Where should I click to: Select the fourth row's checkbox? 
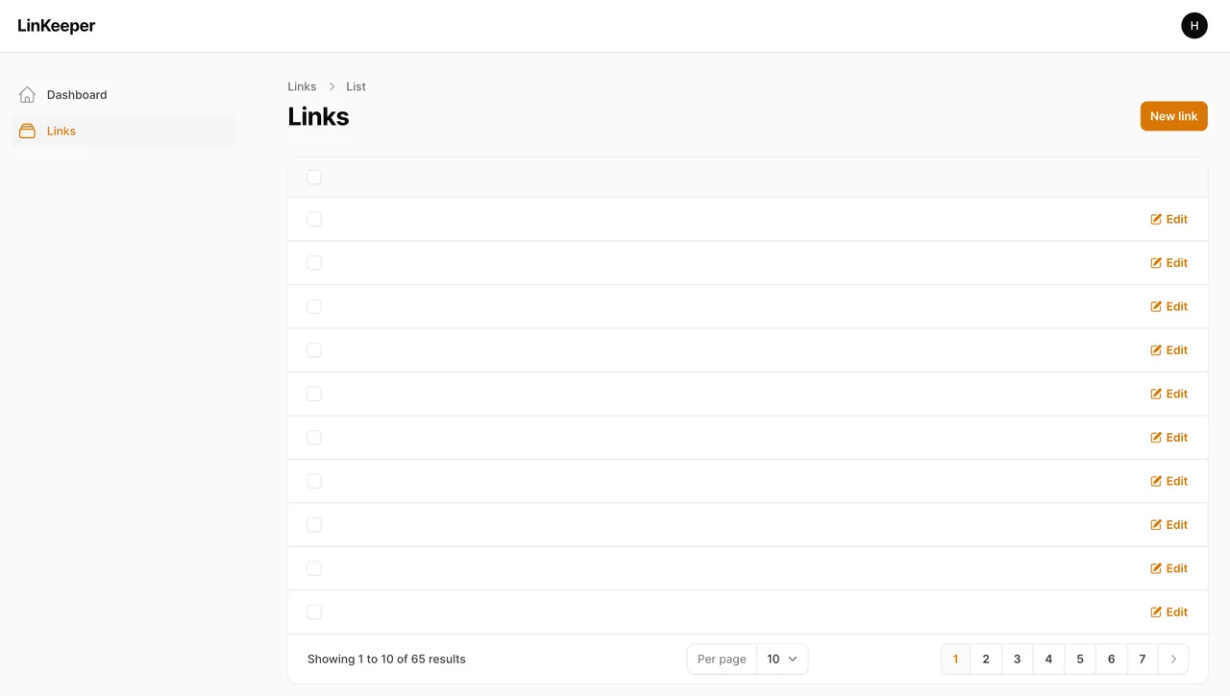314,350
